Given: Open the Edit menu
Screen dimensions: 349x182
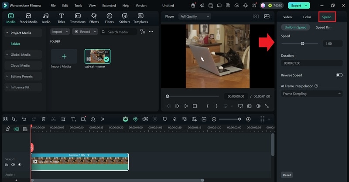Looking at the screenshot, I should [65, 6].
